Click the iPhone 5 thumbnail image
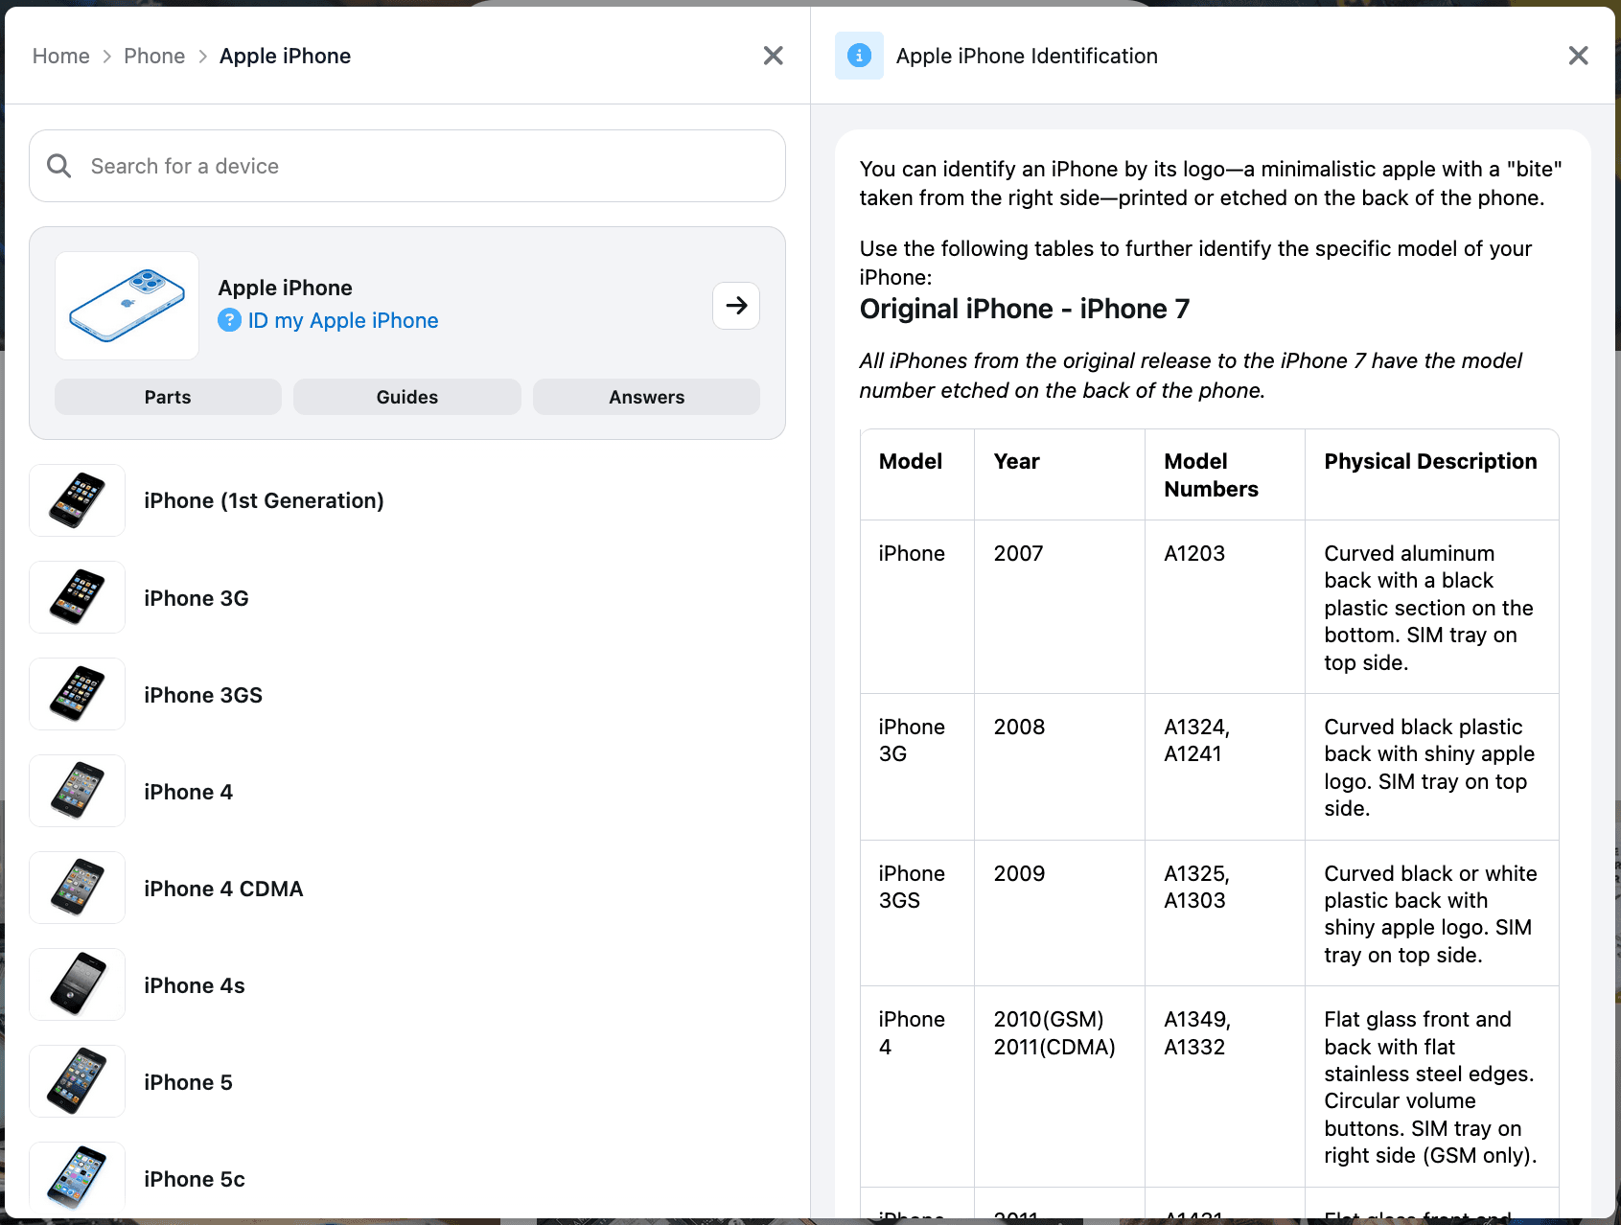 coord(78,1081)
